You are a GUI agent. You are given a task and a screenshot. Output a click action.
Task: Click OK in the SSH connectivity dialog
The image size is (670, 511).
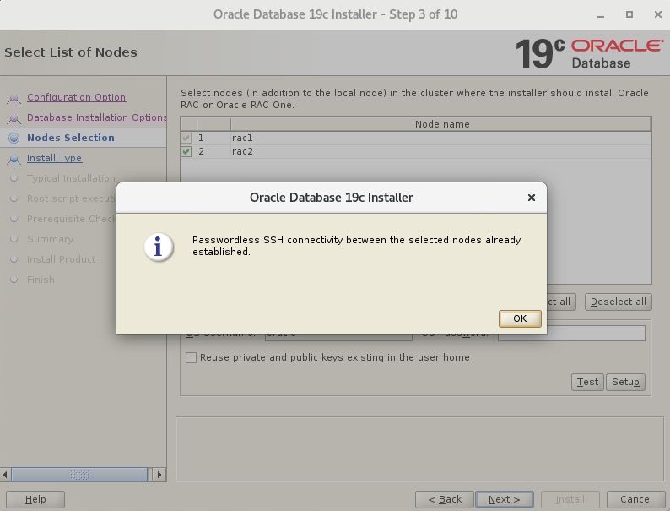(x=519, y=318)
